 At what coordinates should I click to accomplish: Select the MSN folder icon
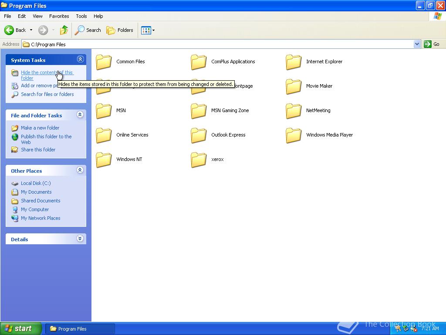coord(104,111)
